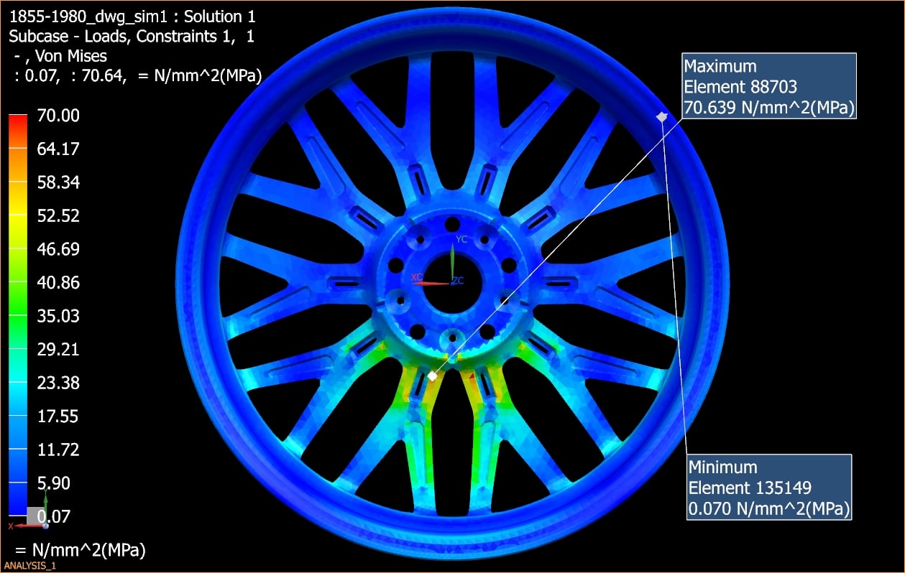Screen dimensions: 905x573
Task: Click the gray box at legend bottom
Action: pyautogui.click(x=36, y=514)
